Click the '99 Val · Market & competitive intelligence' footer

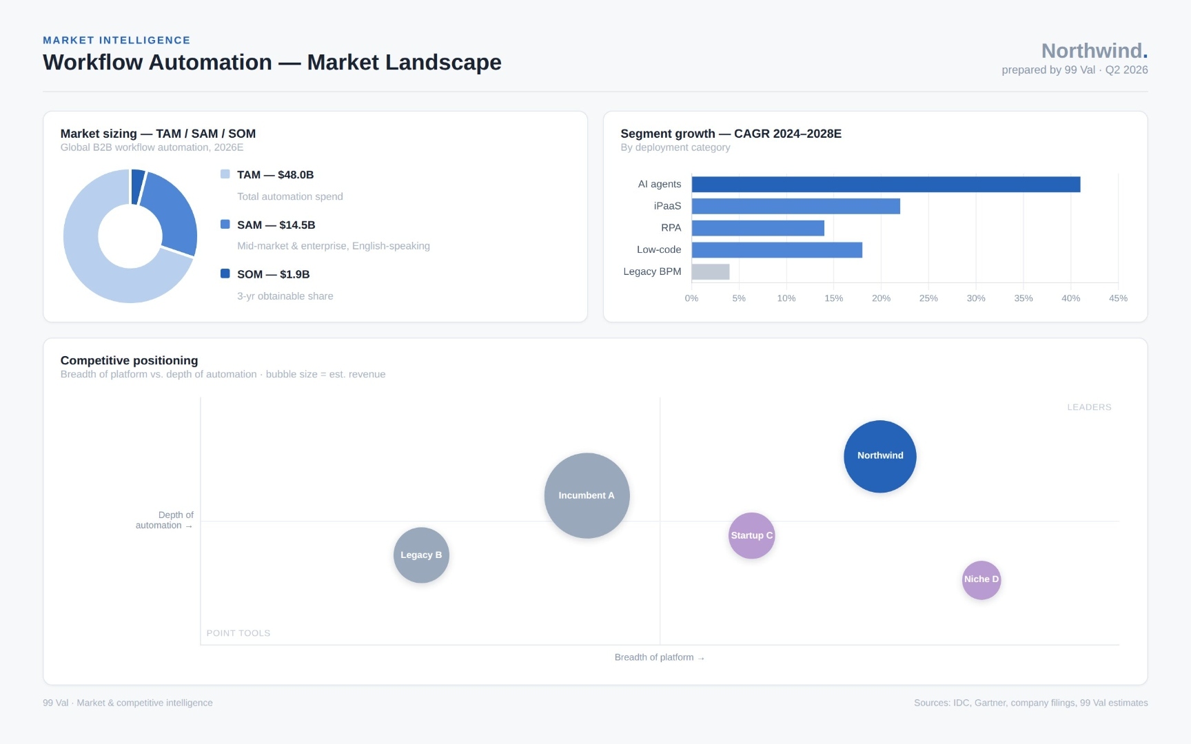point(128,703)
